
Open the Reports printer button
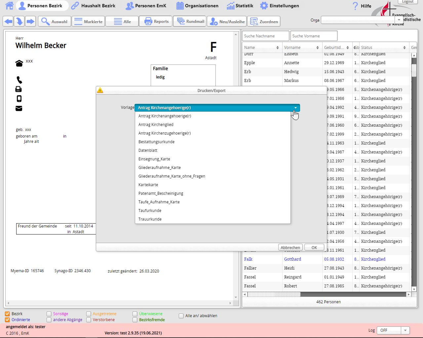156,21
